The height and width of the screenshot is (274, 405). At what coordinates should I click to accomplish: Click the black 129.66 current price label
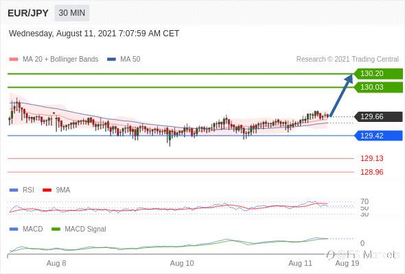tap(378, 116)
